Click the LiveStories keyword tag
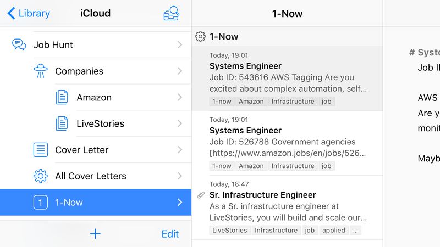 click(x=229, y=231)
